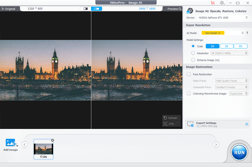Open the Device dropdown
The height and width of the screenshot is (167, 252).
(x=223, y=18)
